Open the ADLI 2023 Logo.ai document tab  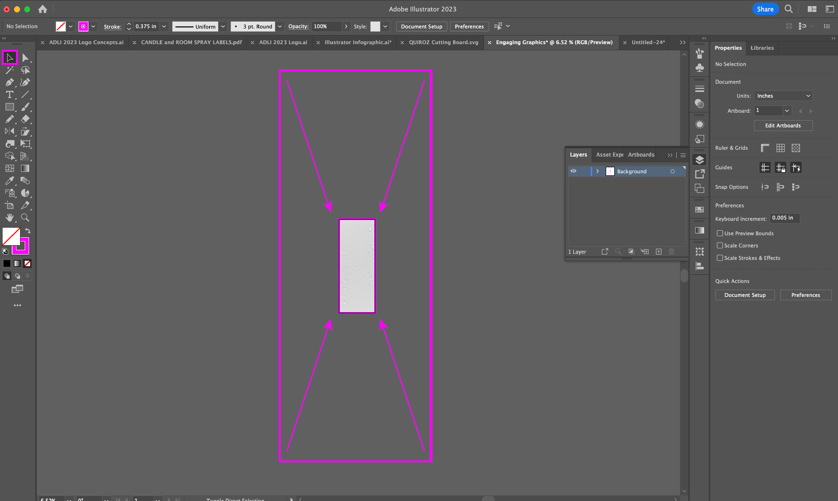pos(283,42)
